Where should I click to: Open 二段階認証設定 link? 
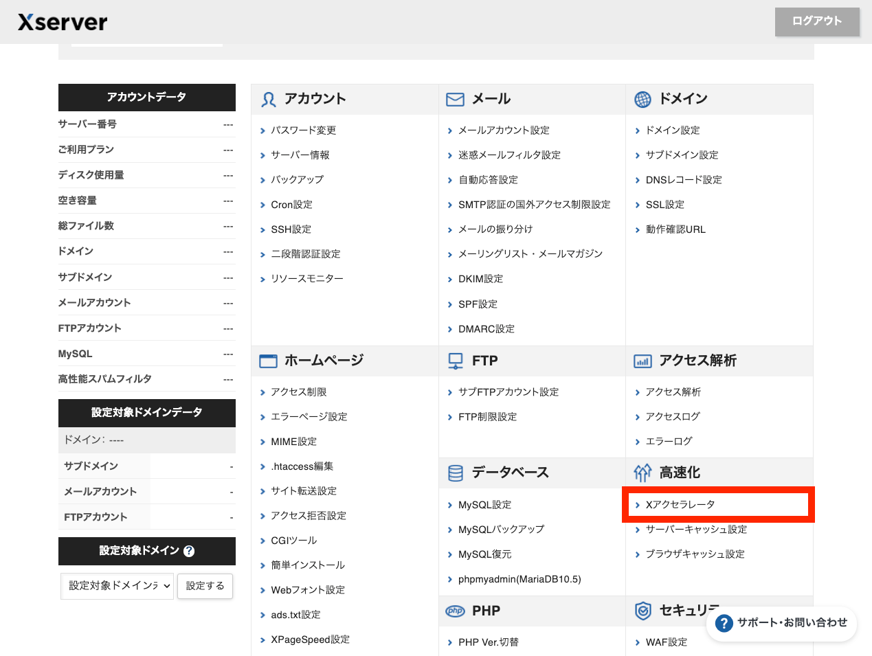coord(305,253)
